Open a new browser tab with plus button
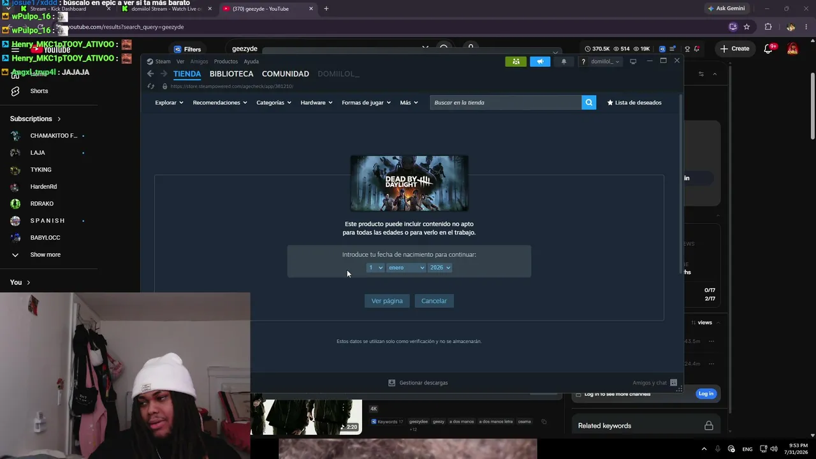Image resolution: width=816 pixels, height=459 pixels. pyautogui.click(x=326, y=9)
